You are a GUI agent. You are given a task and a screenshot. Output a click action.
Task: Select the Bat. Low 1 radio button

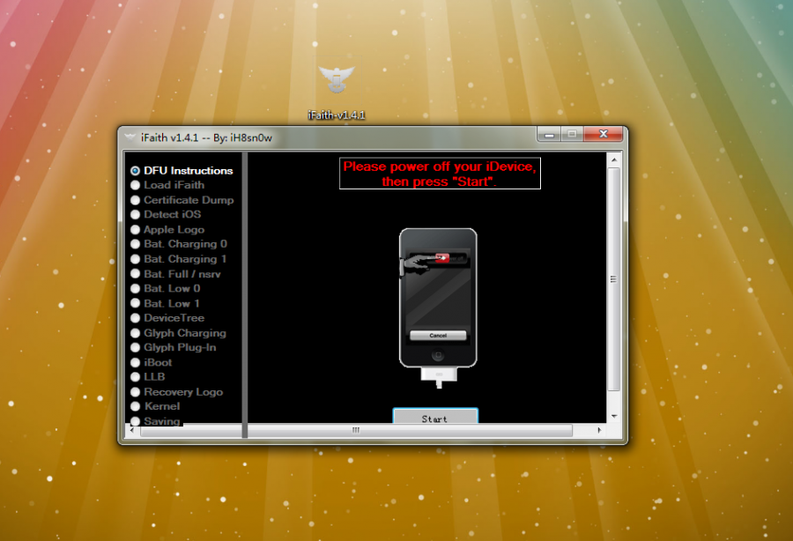tap(135, 303)
